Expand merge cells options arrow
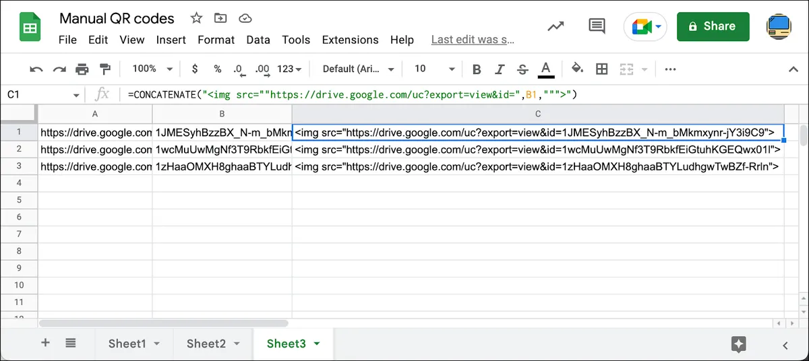This screenshot has width=809, height=361. [644, 69]
